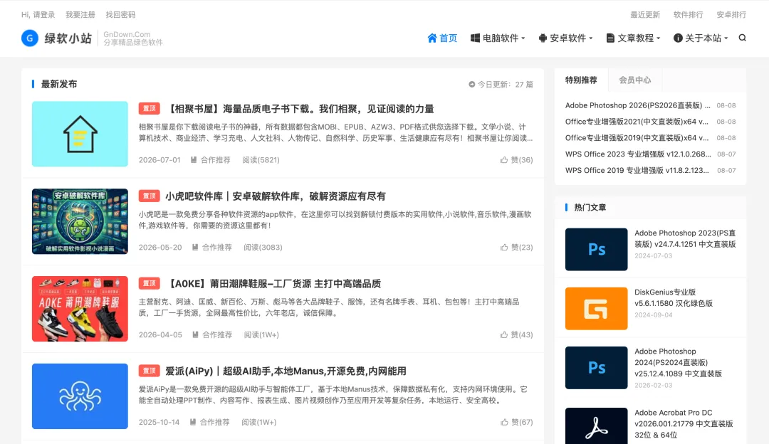Open Adobe Photoshop 2026(PS2026直装版) recommendation
Image resolution: width=769 pixels, height=444 pixels.
pos(637,105)
